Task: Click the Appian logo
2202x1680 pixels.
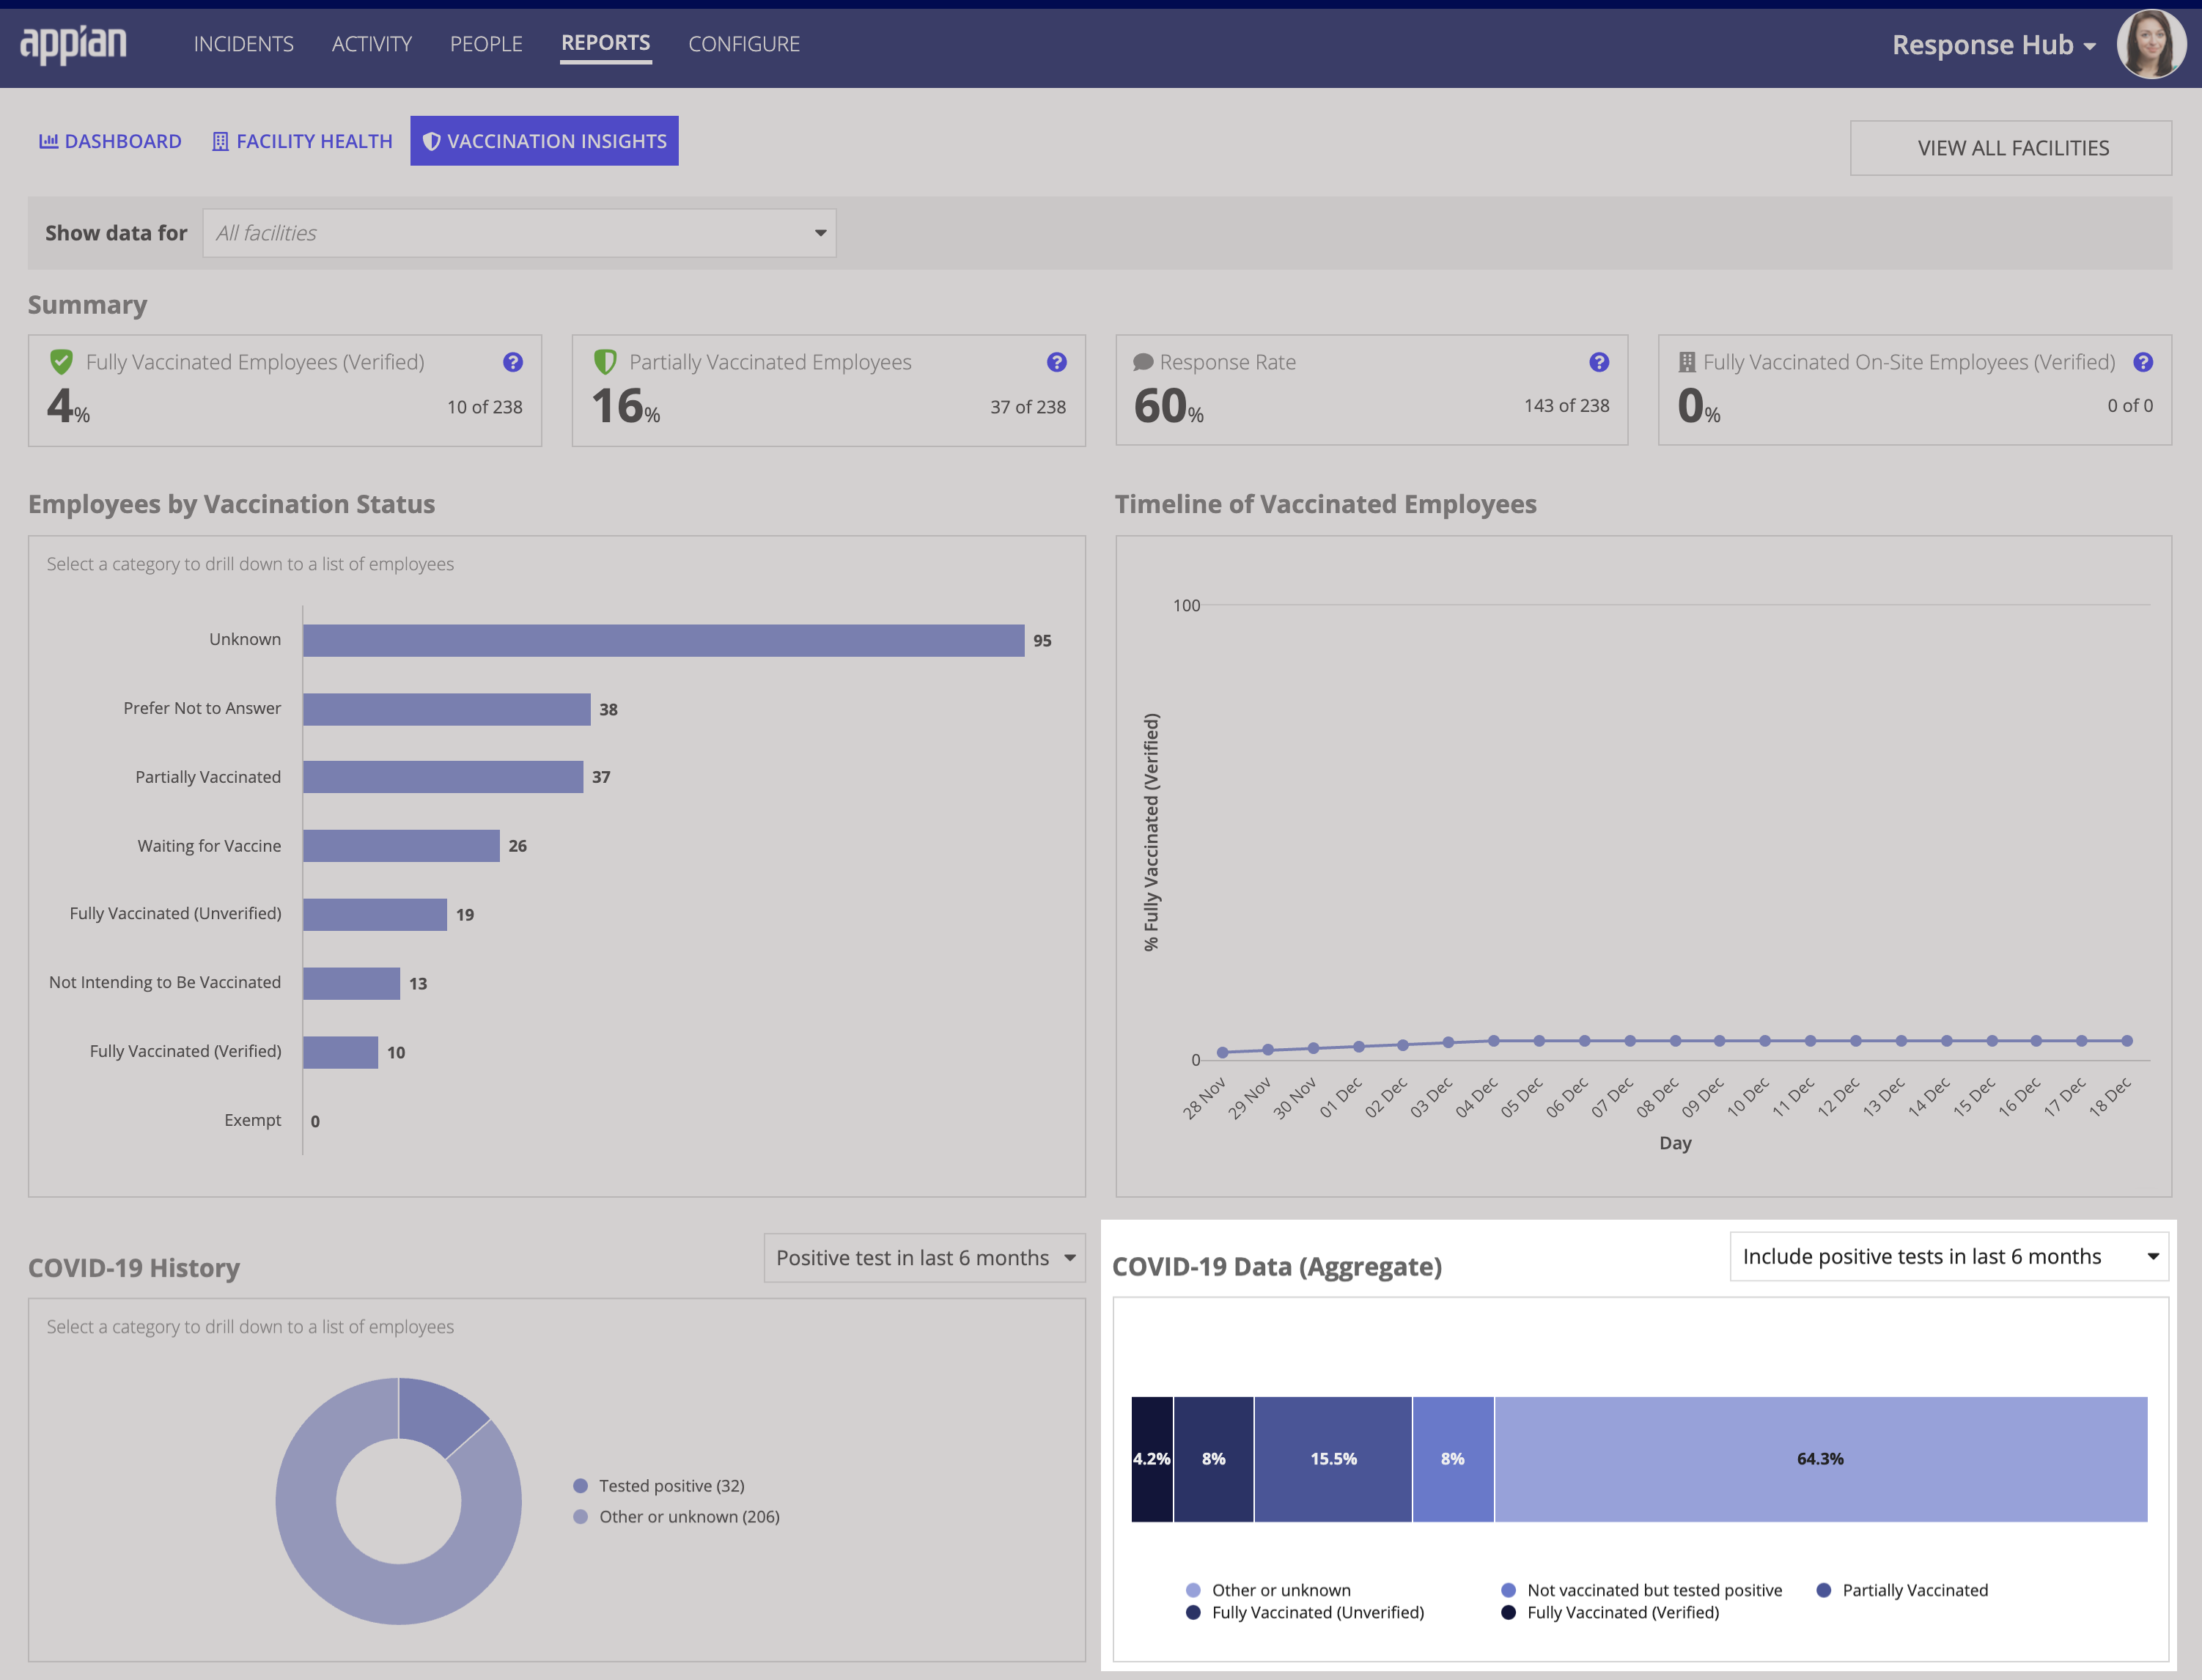Action: [73, 44]
